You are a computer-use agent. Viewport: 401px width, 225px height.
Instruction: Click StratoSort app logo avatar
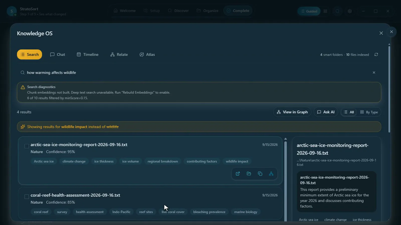pos(12,11)
